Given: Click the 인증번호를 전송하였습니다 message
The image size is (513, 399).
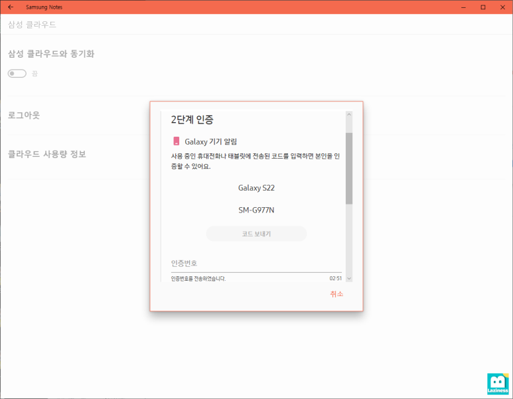Looking at the screenshot, I should [198, 279].
